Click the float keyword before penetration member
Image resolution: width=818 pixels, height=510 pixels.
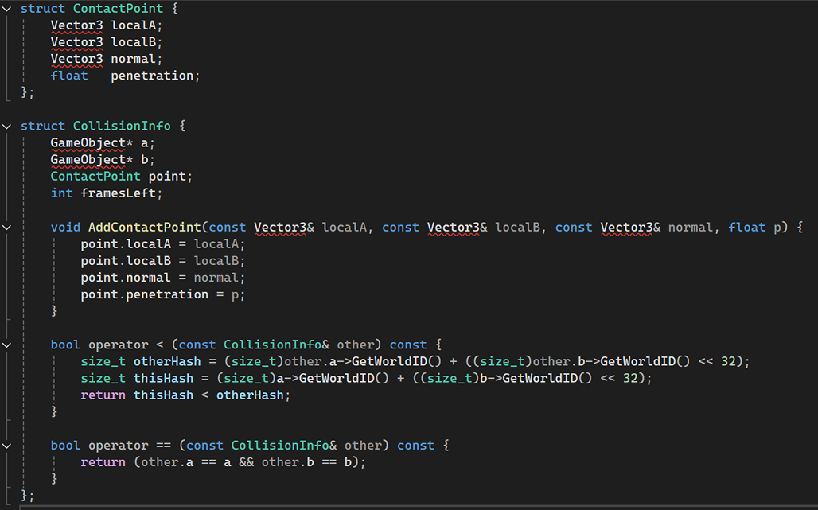pyautogui.click(x=69, y=76)
